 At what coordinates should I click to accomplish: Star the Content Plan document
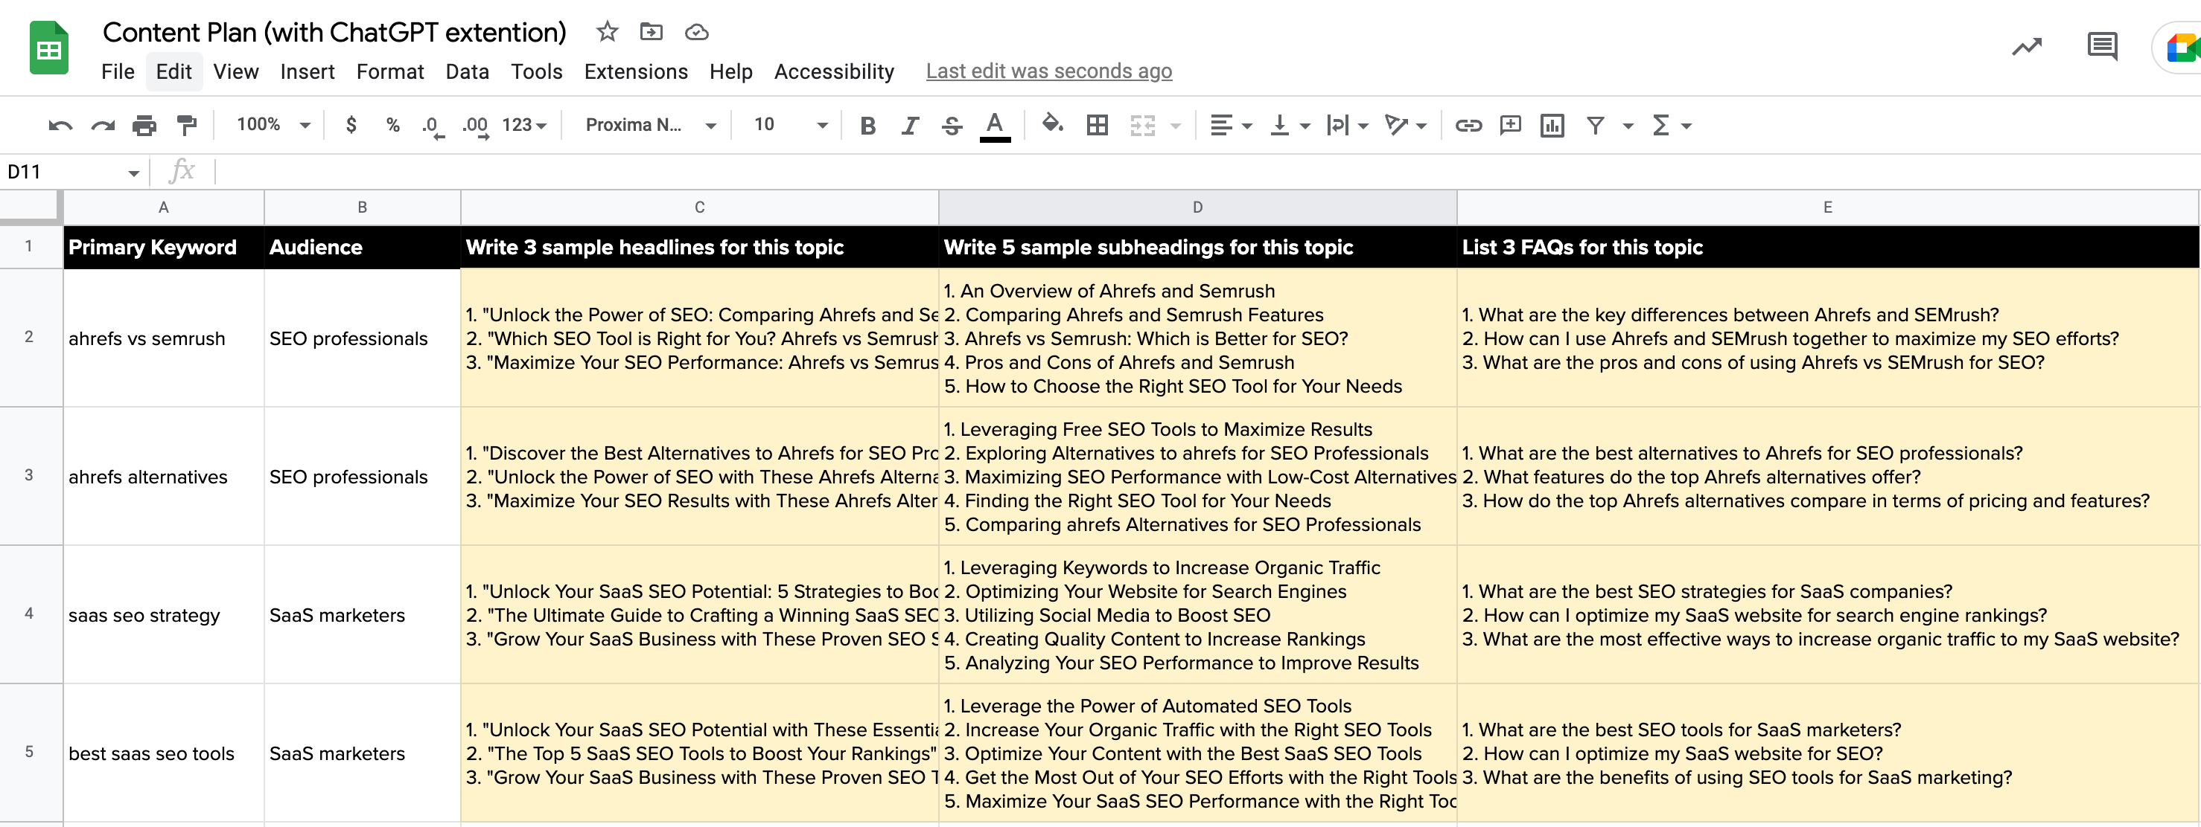tap(607, 33)
